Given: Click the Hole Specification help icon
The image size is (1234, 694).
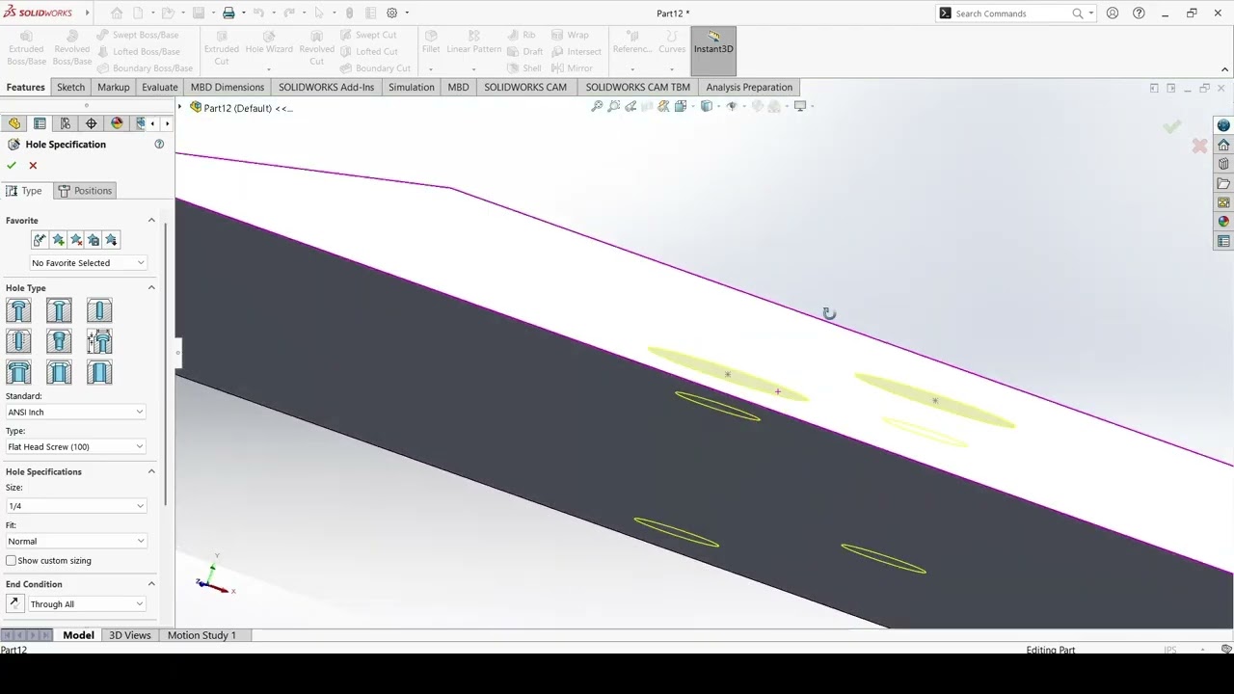Looking at the screenshot, I should [159, 145].
